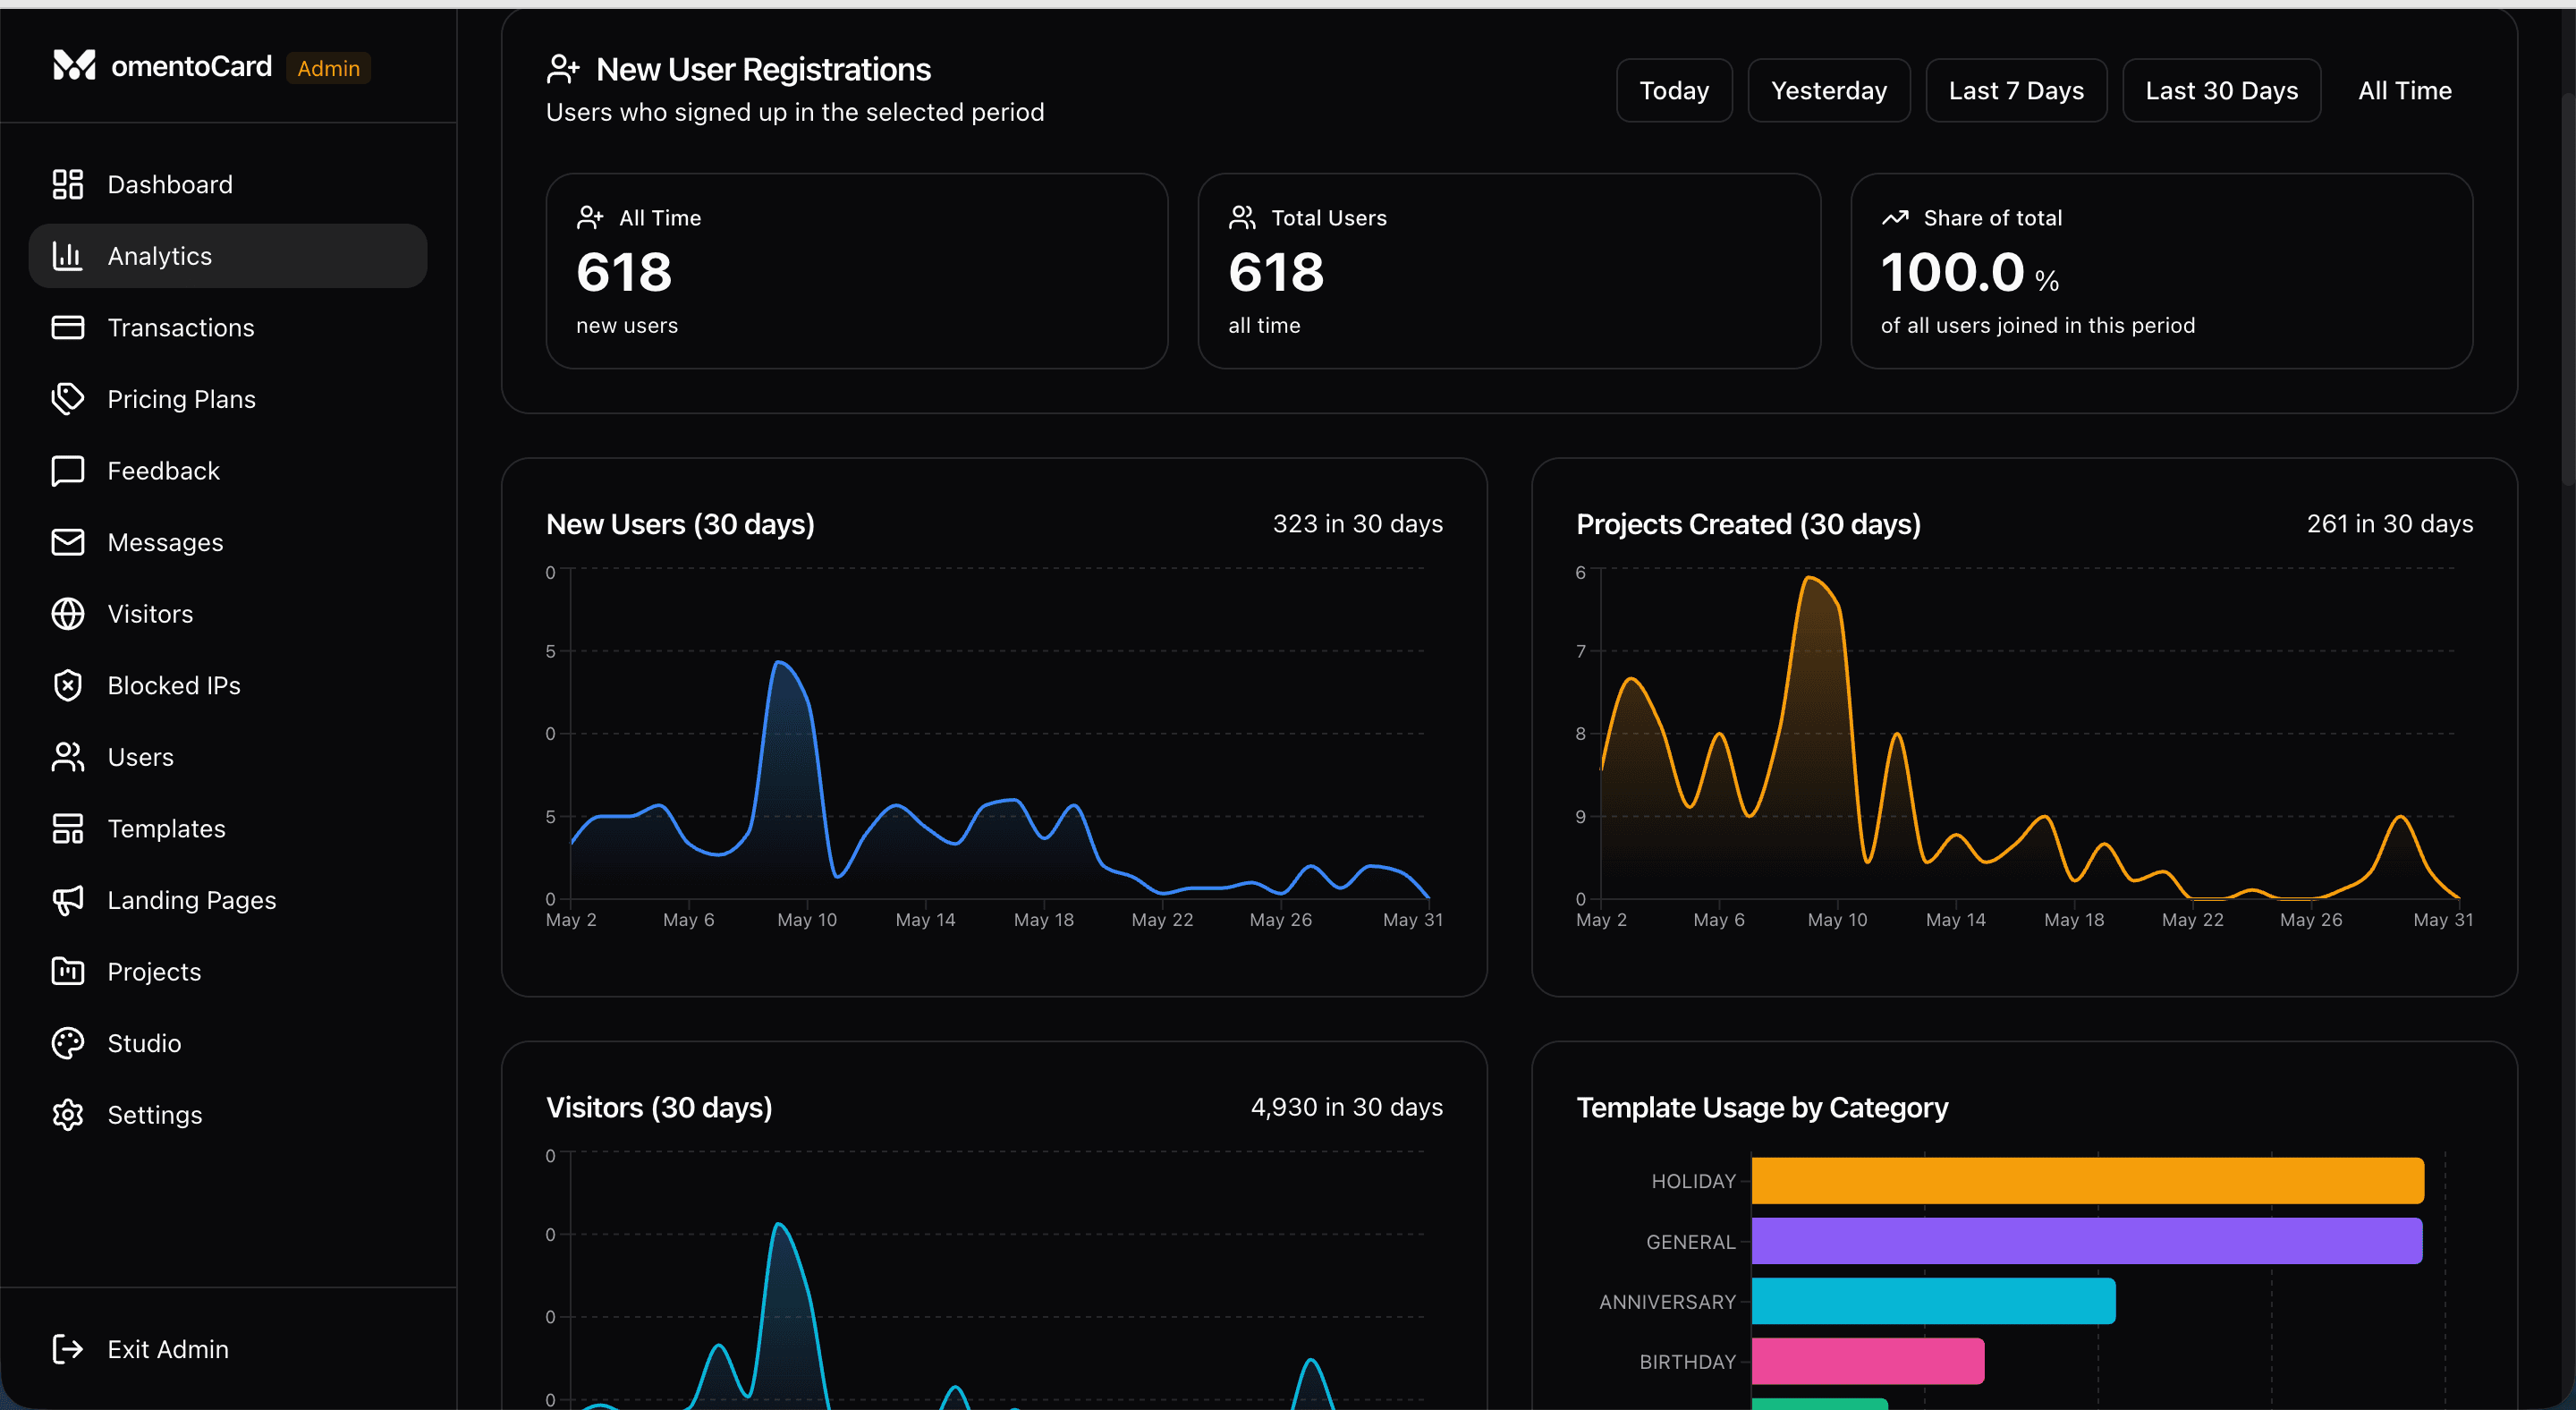2576x1410 pixels.
Task: Click the Transactions credit card icon
Action: click(x=68, y=327)
